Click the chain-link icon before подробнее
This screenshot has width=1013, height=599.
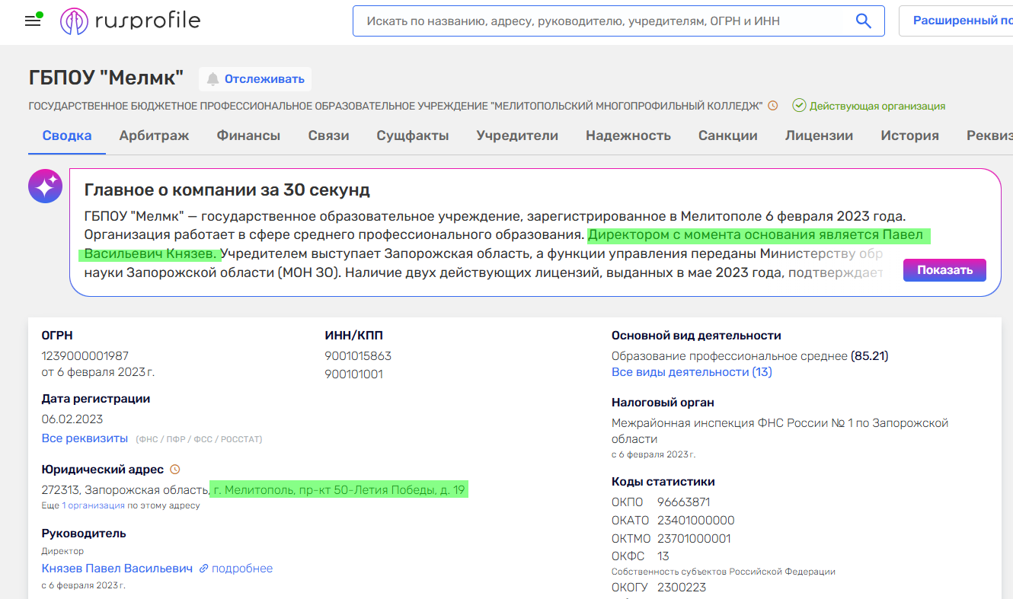[x=204, y=568]
